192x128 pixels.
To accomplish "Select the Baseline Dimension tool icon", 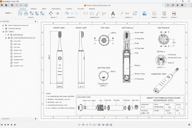I will click(x=104, y=14).
